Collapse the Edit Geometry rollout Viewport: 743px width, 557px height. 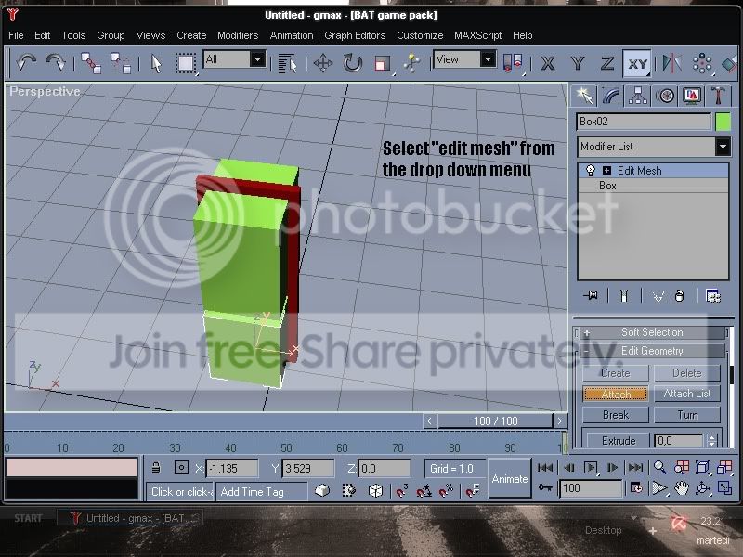652,351
